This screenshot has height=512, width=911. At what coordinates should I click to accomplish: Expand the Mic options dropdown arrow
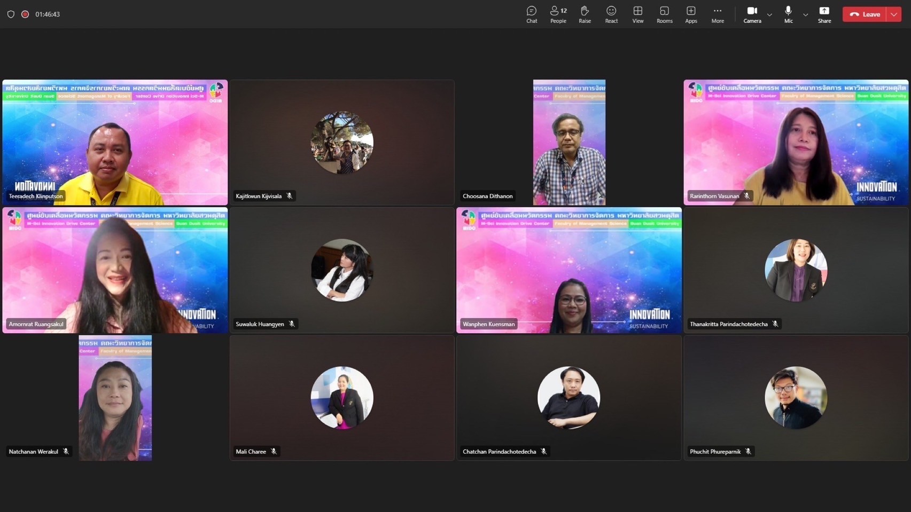click(805, 15)
